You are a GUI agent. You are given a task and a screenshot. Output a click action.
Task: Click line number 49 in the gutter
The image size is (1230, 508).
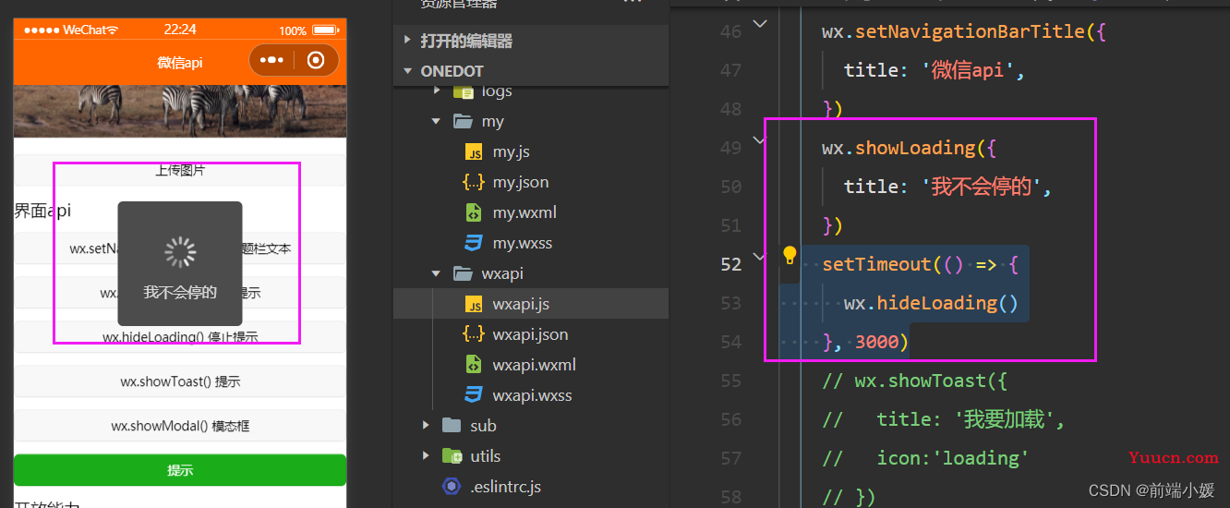pyautogui.click(x=730, y=148)
